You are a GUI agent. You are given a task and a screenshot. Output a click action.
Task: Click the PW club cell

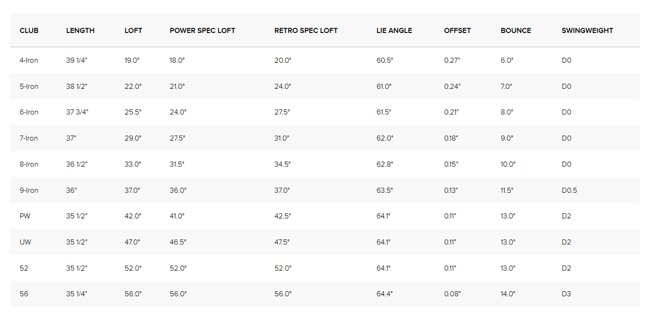click(25, 216)
